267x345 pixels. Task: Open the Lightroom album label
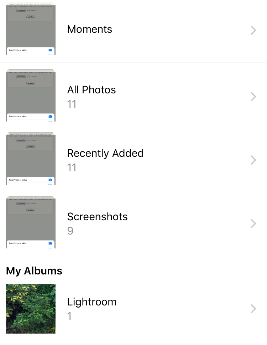[x=91, y=302]
